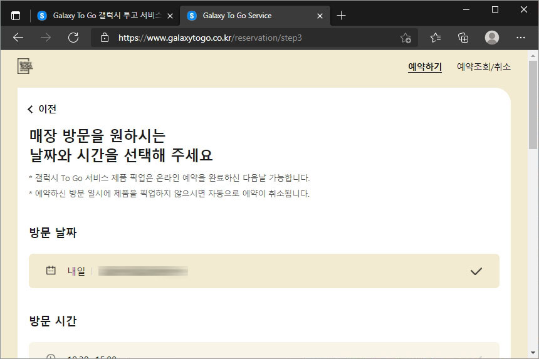Click the checkmark on 내일 date option
Image resolution: width=539 pixels, height=359 pixels.
point(476,271)
